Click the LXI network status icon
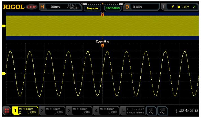The height and width of the screenshot is (118, 201). (182, 111)
